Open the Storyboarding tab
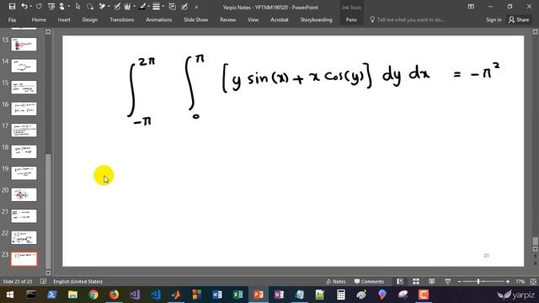 (317, 19)
